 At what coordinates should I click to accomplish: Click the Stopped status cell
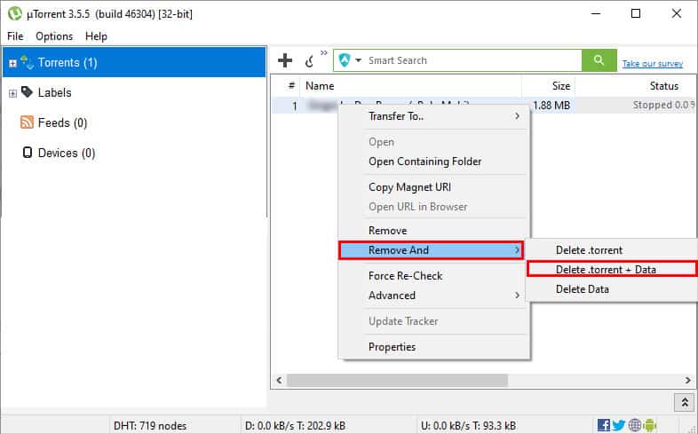tap(663, 106)
